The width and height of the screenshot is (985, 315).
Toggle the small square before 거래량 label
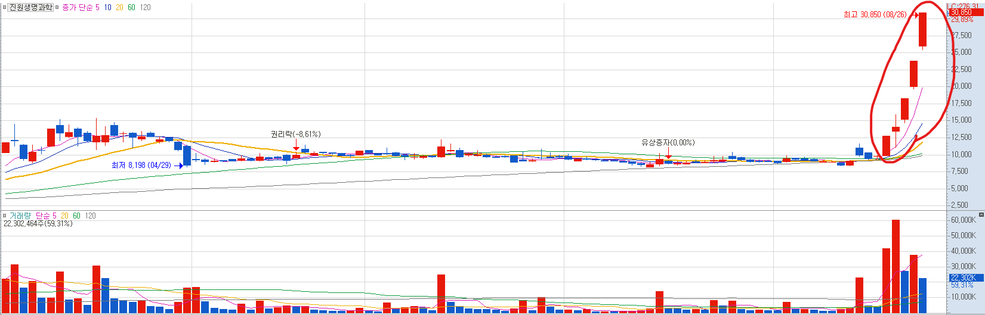pos(4,216)
